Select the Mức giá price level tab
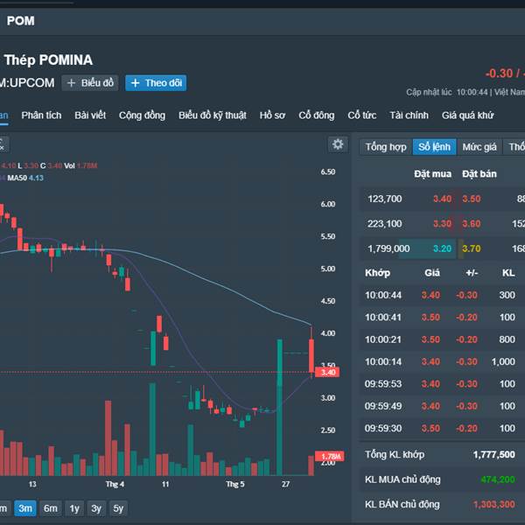This screenshot has height=525, width=525. tap(479, 147)
